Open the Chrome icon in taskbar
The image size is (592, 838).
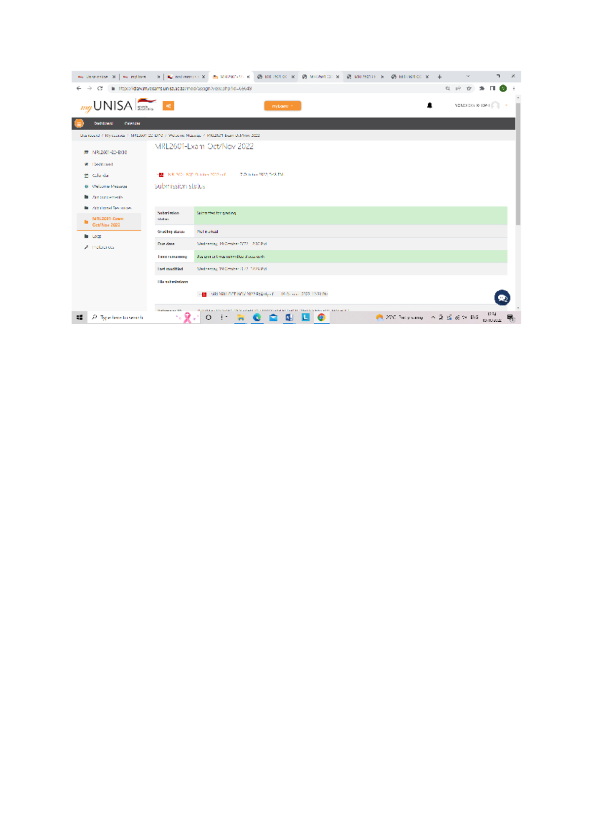(x=321, y=317)
